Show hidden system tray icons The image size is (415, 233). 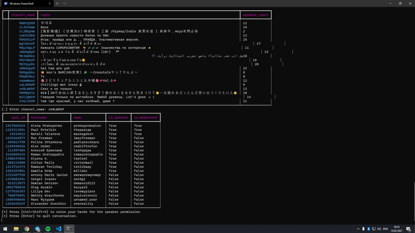tap(358, 229)
